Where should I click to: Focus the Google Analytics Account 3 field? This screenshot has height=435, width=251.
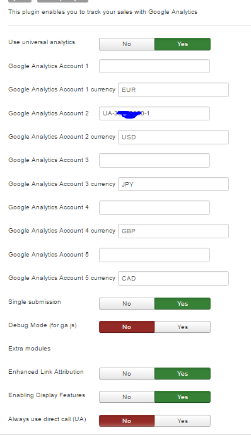coord(155,160)
